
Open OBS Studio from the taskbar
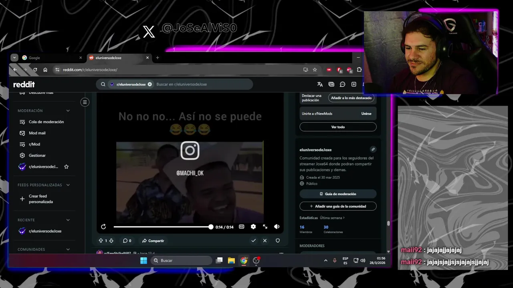click(x=256, y=260)
